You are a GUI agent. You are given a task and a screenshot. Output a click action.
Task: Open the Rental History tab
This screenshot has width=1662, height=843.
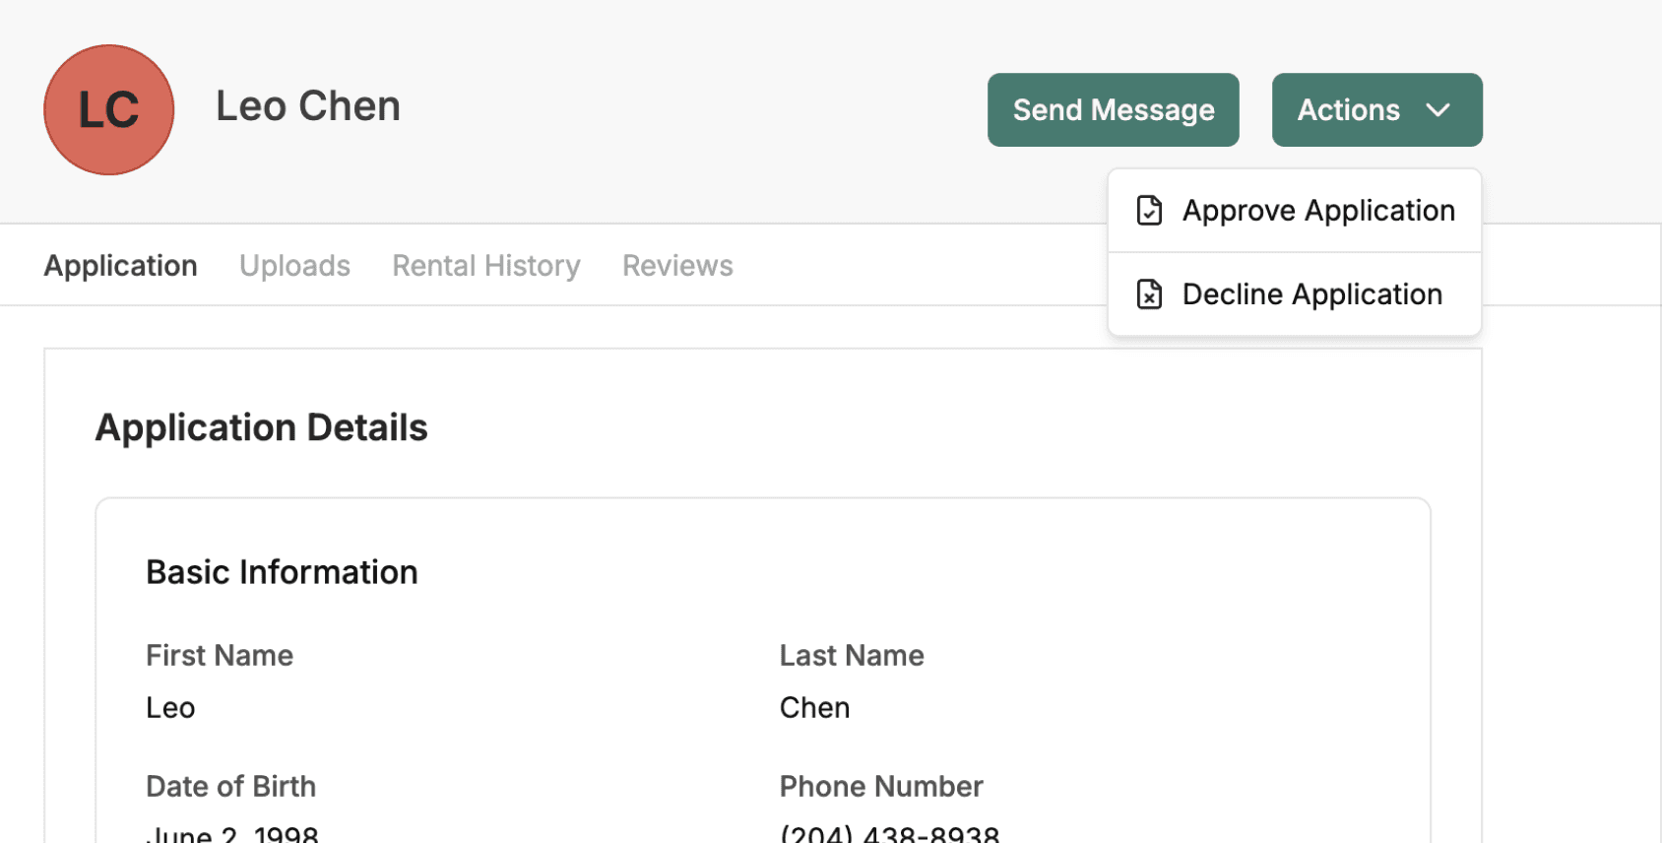point(486,266)
